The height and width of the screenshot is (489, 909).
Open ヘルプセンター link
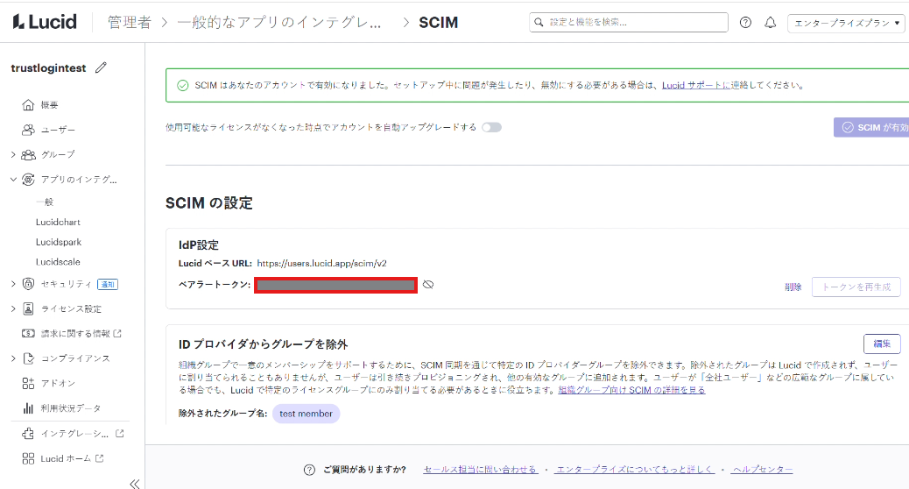[763, 469]
